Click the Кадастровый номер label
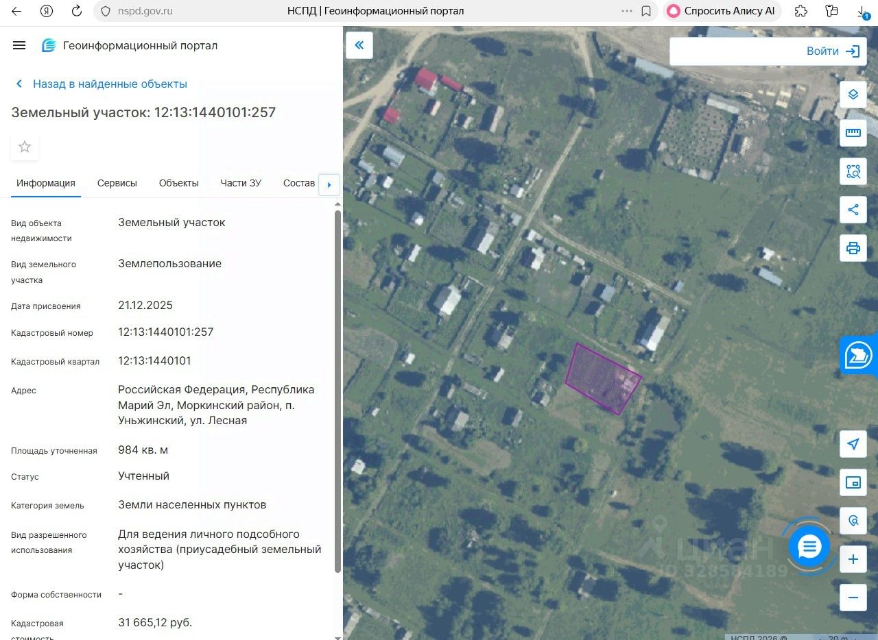Screen dimensions: 878x640 tap(52, 332)
